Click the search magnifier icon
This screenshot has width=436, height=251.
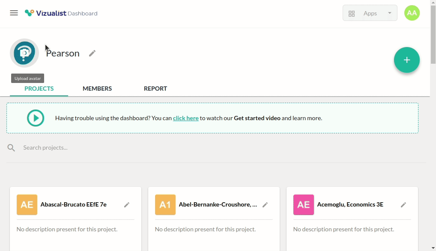(x=12, y=148)
